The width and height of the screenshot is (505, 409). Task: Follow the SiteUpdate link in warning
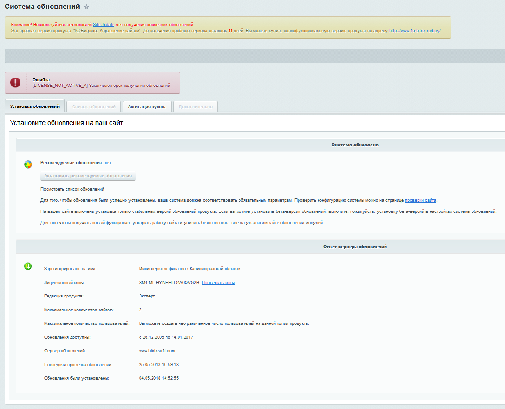click(104, 24)
